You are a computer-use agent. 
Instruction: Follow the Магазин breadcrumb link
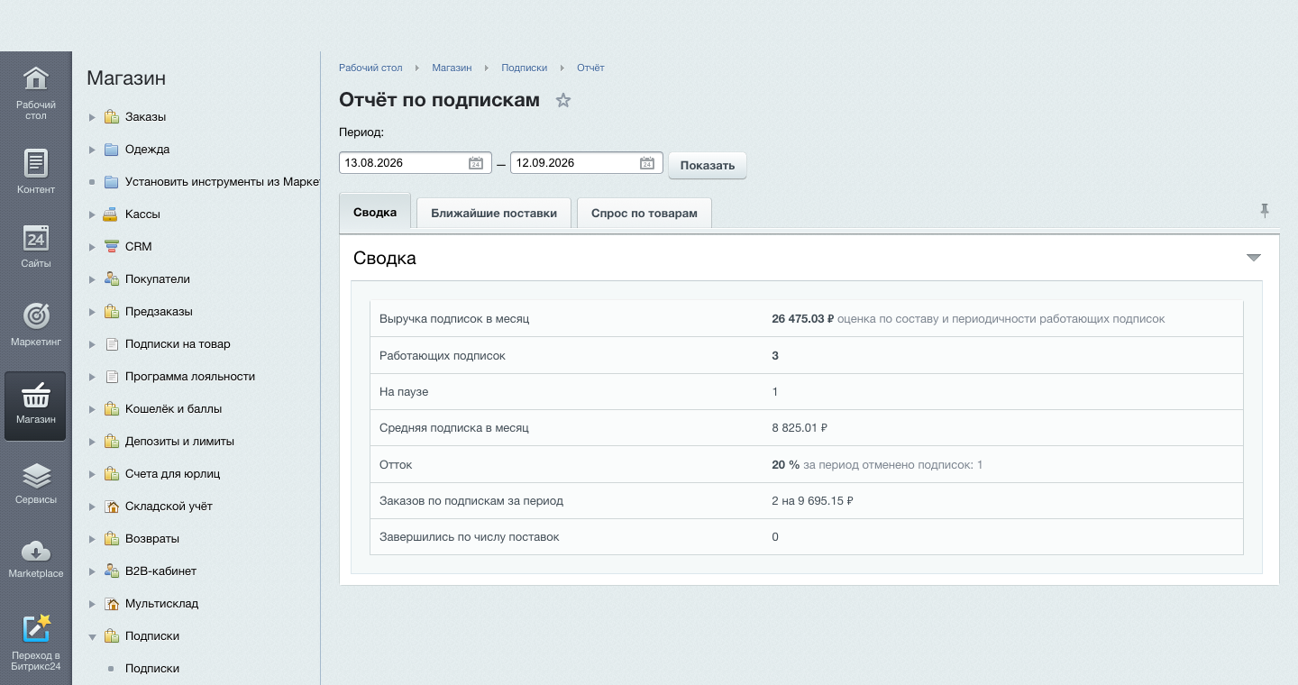(x=452, y=68)
